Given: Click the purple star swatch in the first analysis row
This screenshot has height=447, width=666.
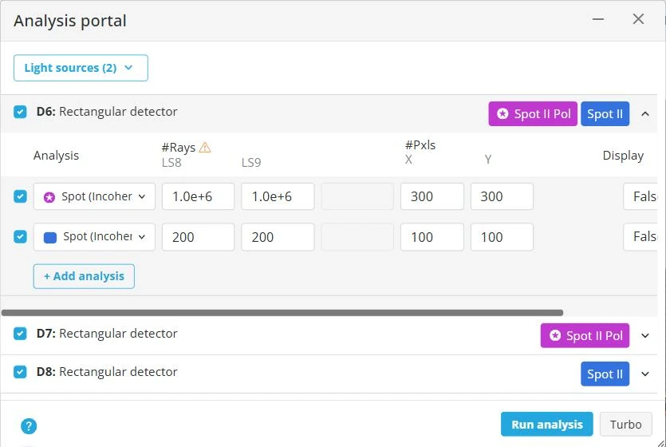Looking at the screenshot, I should pos(49,197).
